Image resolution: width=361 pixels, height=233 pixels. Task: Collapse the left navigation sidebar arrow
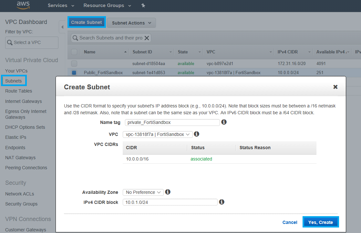pyautogui.click(x=62, y=27)
